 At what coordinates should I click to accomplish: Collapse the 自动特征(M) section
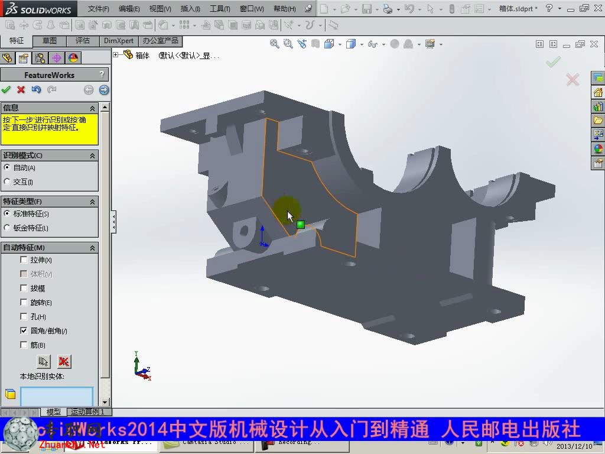[x=92, y=248]
